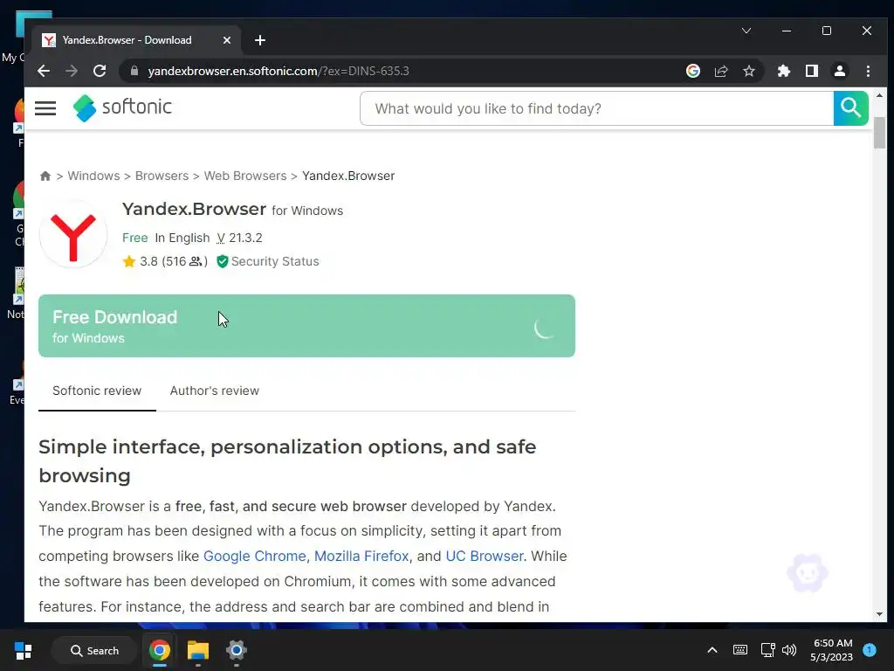Open the notification badge in taskbar
894x671 pixels.
(x=869, y=650)
